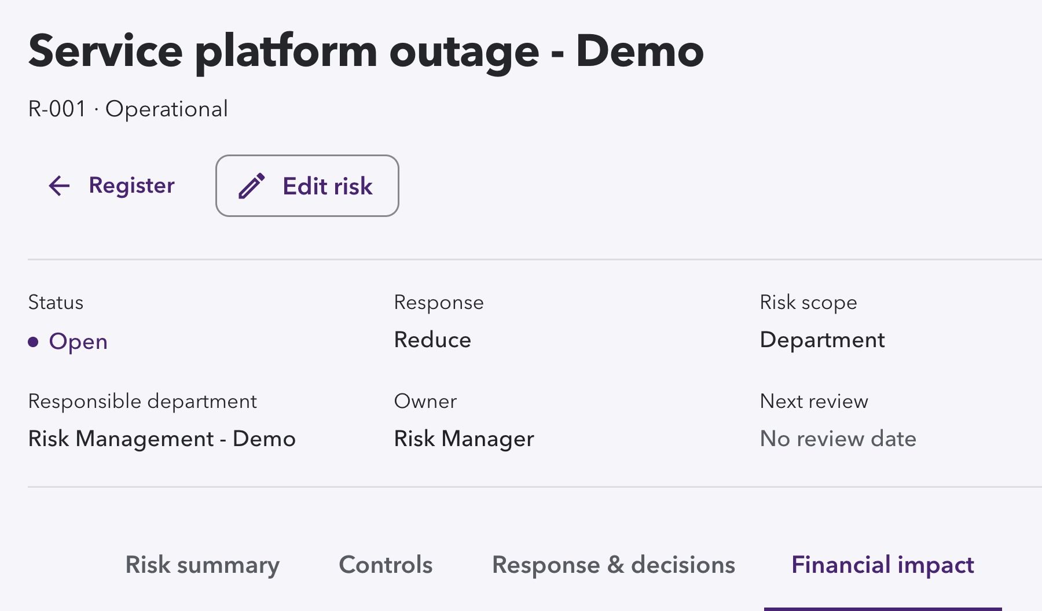Viewport: 1042px width, 611px height.
Task: Select the Financial impact tab
Action: pos(883,565)
